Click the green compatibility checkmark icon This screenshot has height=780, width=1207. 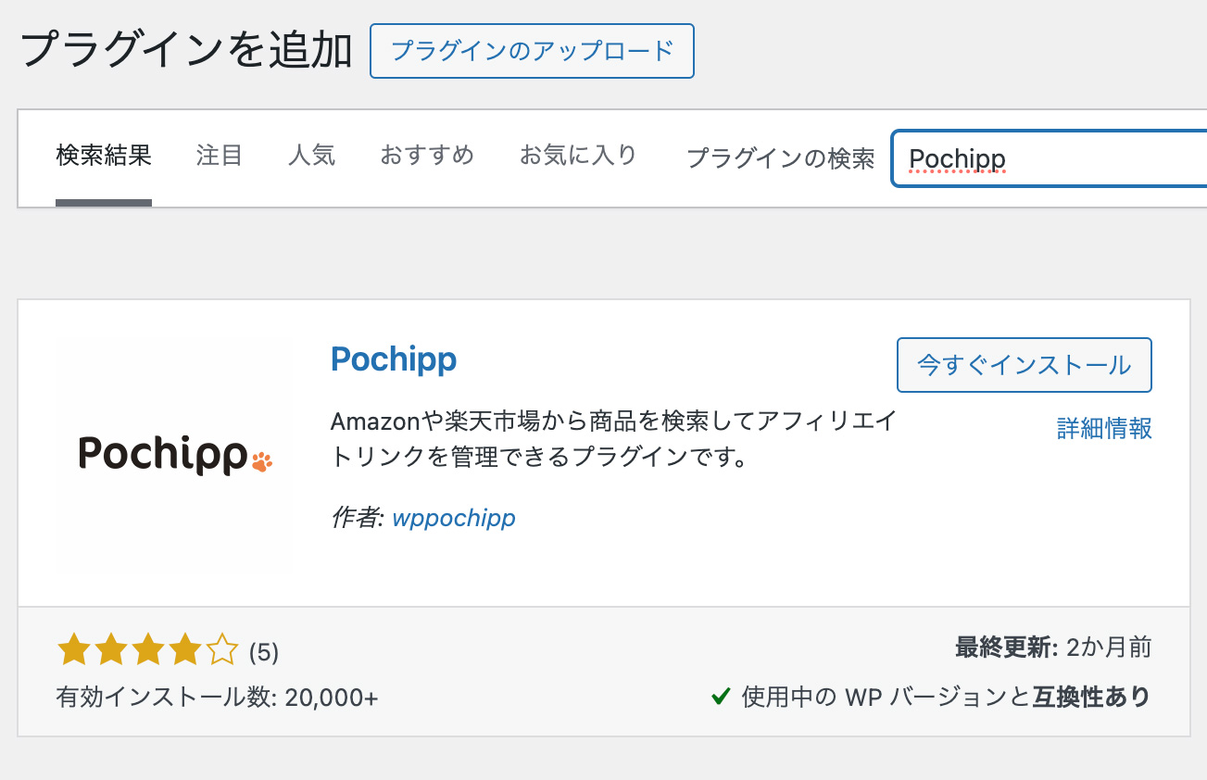pos(721,696)
